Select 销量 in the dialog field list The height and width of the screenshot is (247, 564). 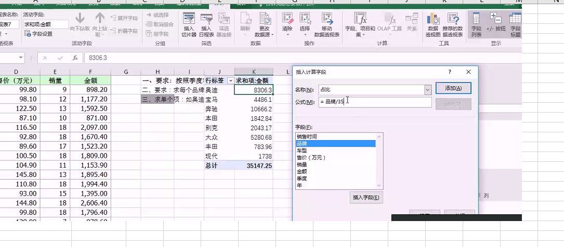[336, 164]
